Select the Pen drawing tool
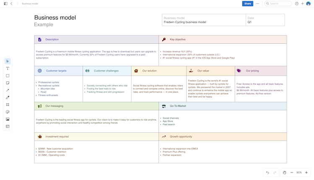The height and width of the screenshot is (180, 314). coord(8,97)
